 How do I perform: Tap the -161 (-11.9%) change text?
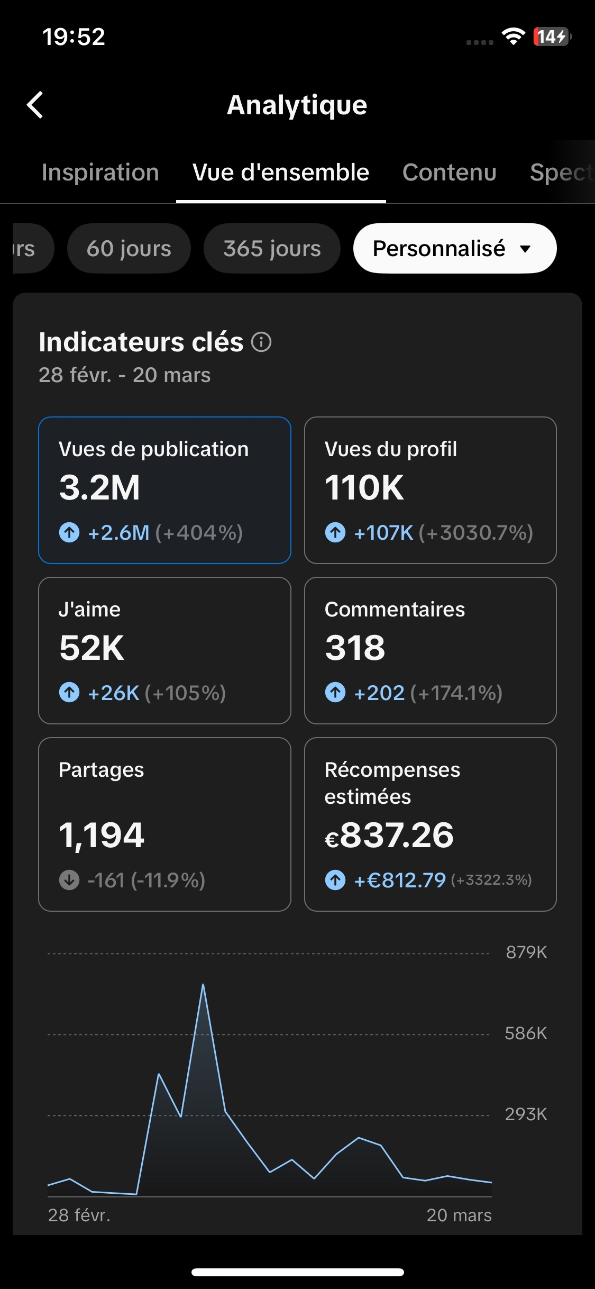pyautogui.click(x=147, y=880)
